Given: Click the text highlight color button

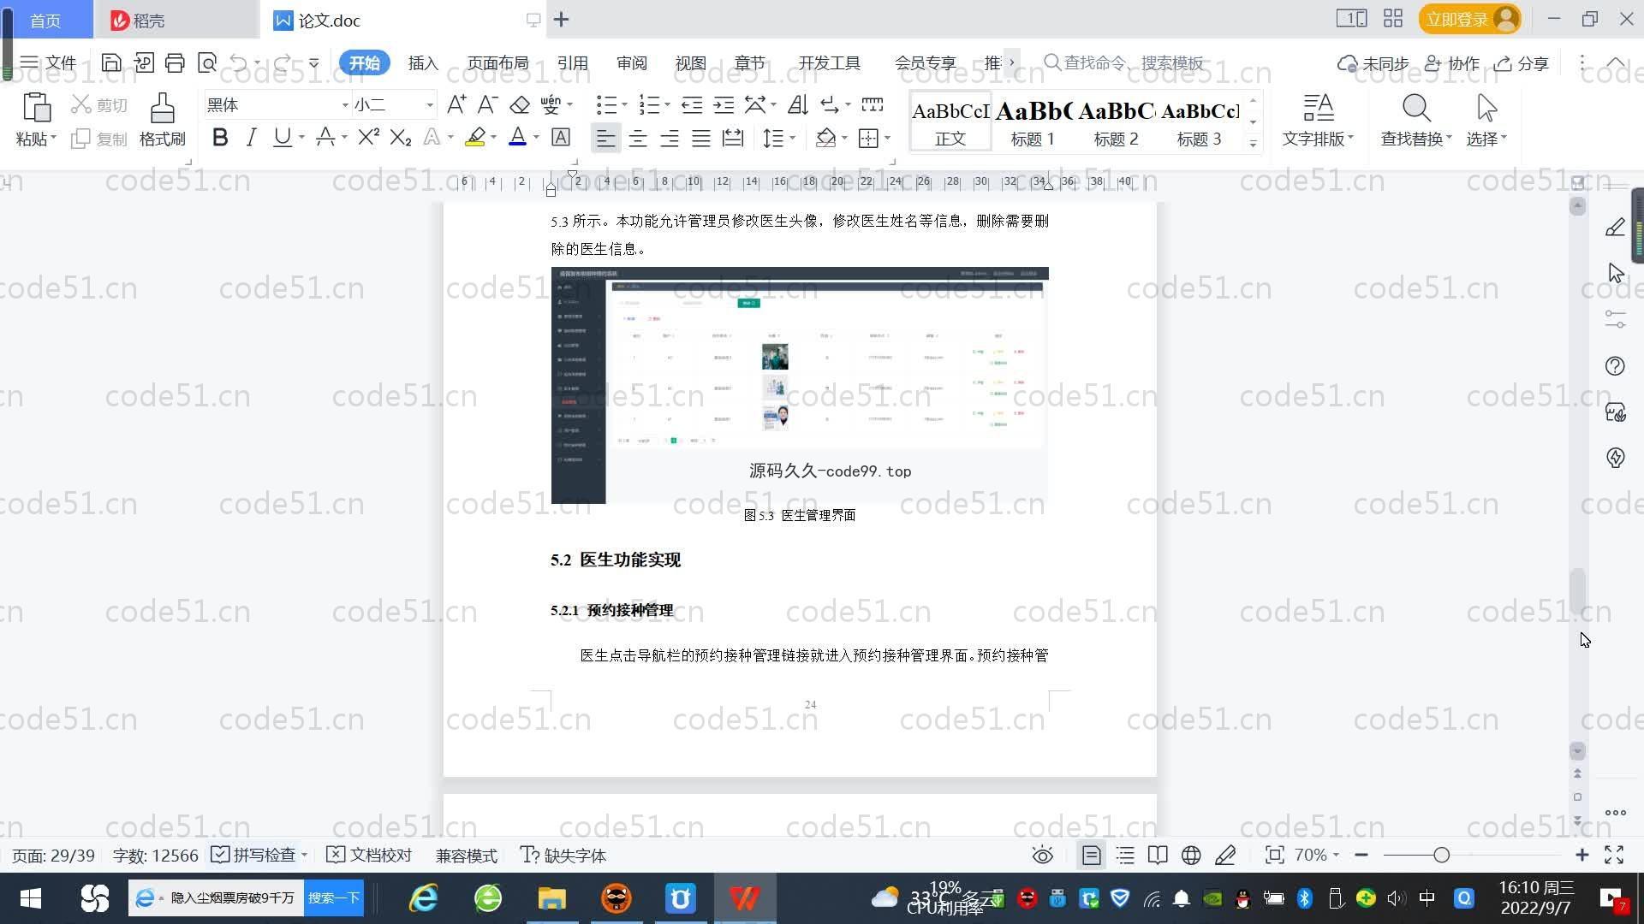Looking at the screenshot, I should point(475,137).
